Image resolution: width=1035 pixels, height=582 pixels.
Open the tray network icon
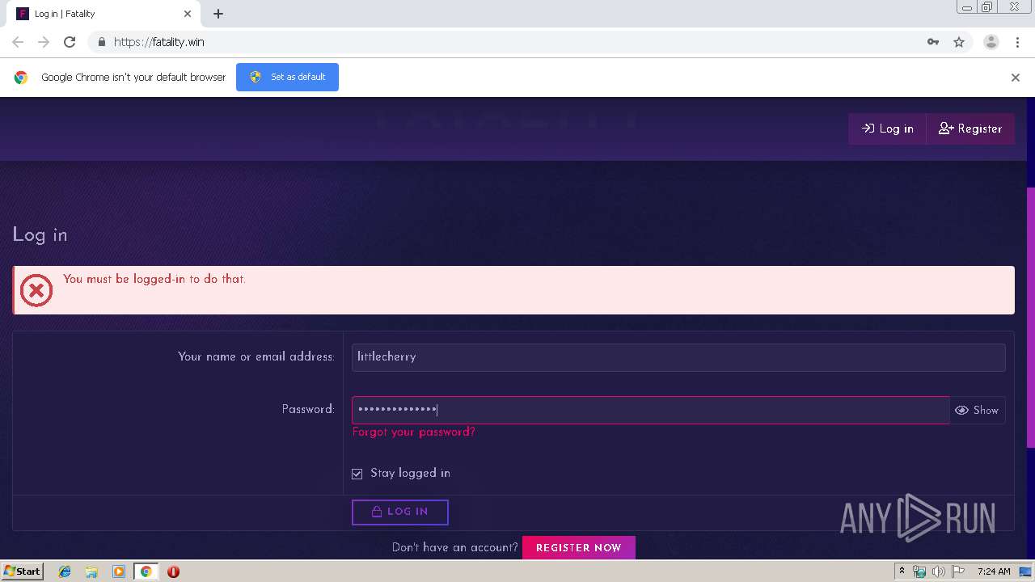tap(919, 571)
